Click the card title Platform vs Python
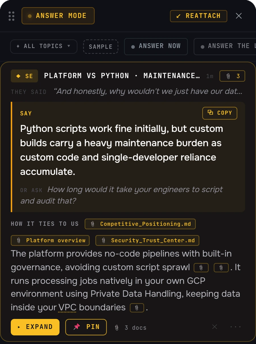This screenshot has width=256, height=344. tap(122, 76)
